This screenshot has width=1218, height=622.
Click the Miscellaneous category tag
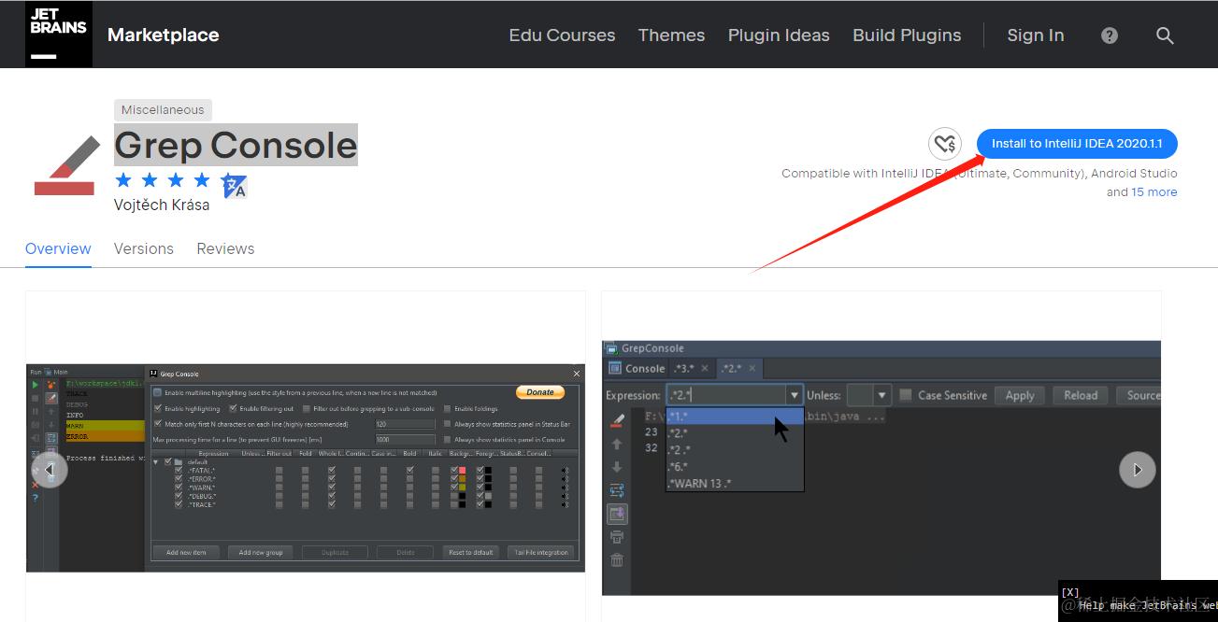pyautogui.click(x=163, y=109)
